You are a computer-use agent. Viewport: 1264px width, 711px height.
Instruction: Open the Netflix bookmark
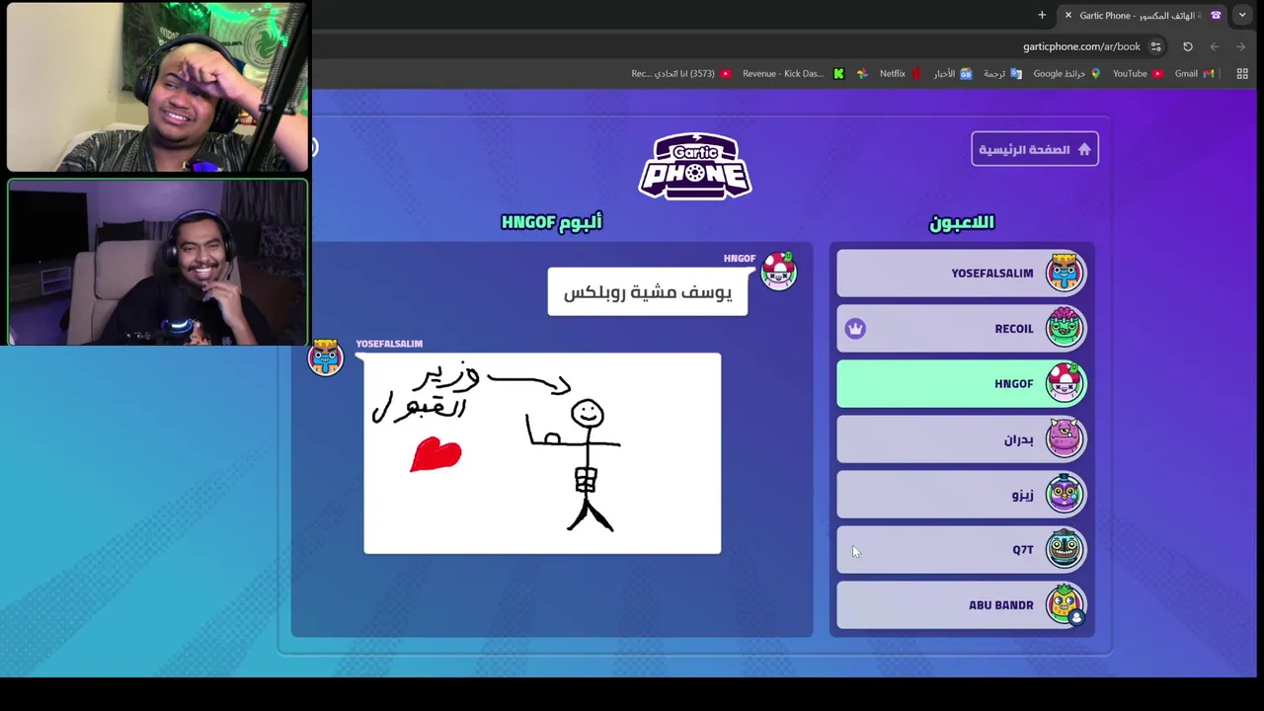coord(900,73)
